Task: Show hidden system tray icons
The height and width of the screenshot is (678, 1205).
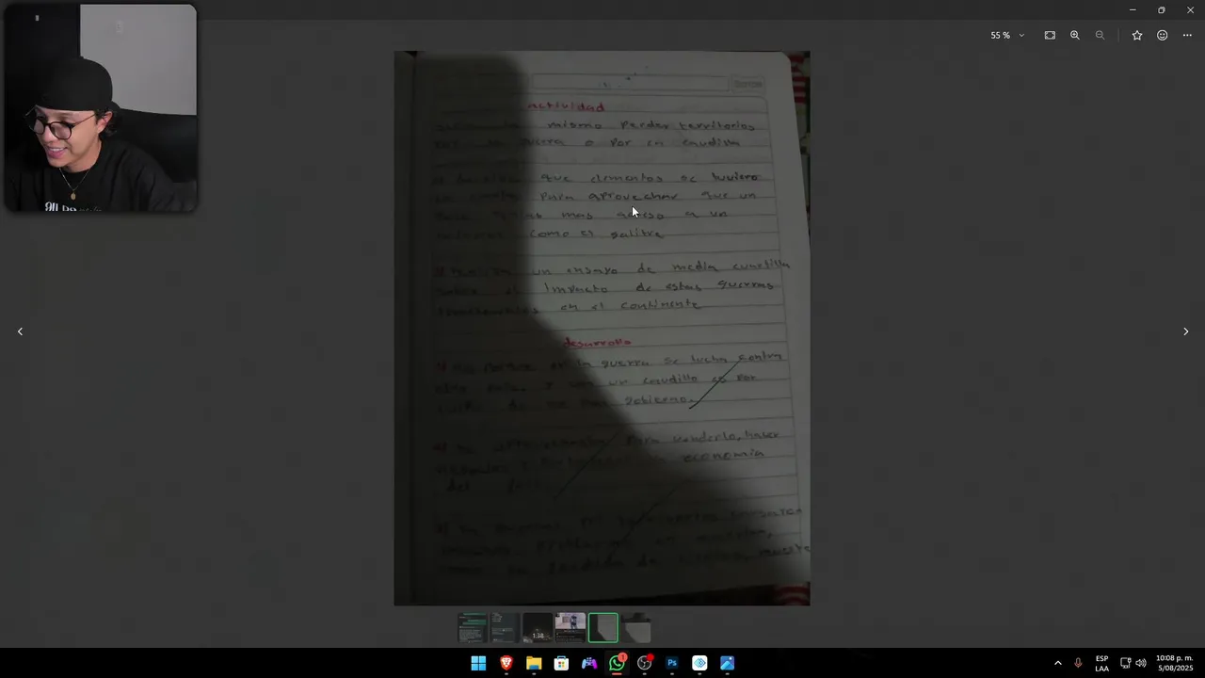Action: point(1057,663)
